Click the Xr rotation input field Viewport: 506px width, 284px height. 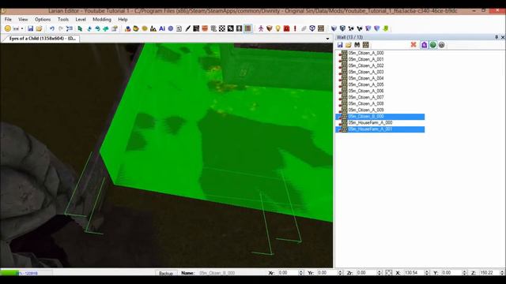point(288,273)
